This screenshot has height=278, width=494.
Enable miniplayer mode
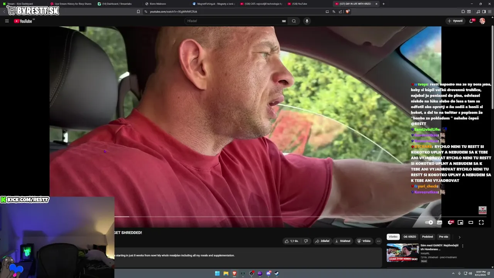[460, 222]
